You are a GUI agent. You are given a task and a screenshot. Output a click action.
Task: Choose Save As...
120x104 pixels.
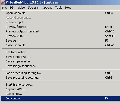click(x=61, y=41)
